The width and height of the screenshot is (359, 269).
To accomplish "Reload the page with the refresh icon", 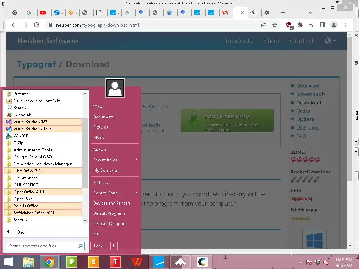I will click(36, 25).
